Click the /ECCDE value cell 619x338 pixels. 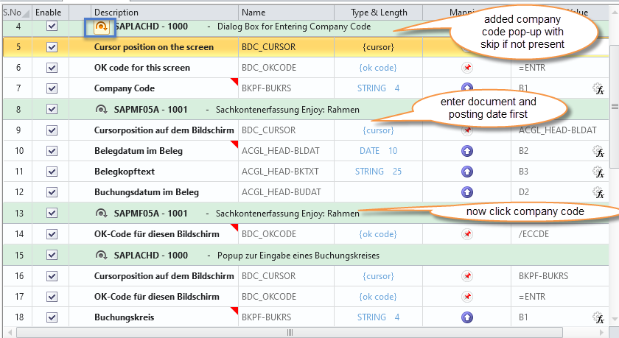coord(532,234)
